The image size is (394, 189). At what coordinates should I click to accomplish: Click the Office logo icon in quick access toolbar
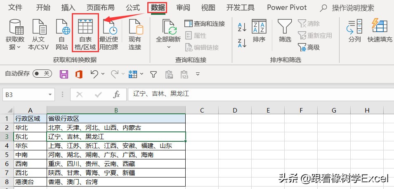(x=79, y=74)
